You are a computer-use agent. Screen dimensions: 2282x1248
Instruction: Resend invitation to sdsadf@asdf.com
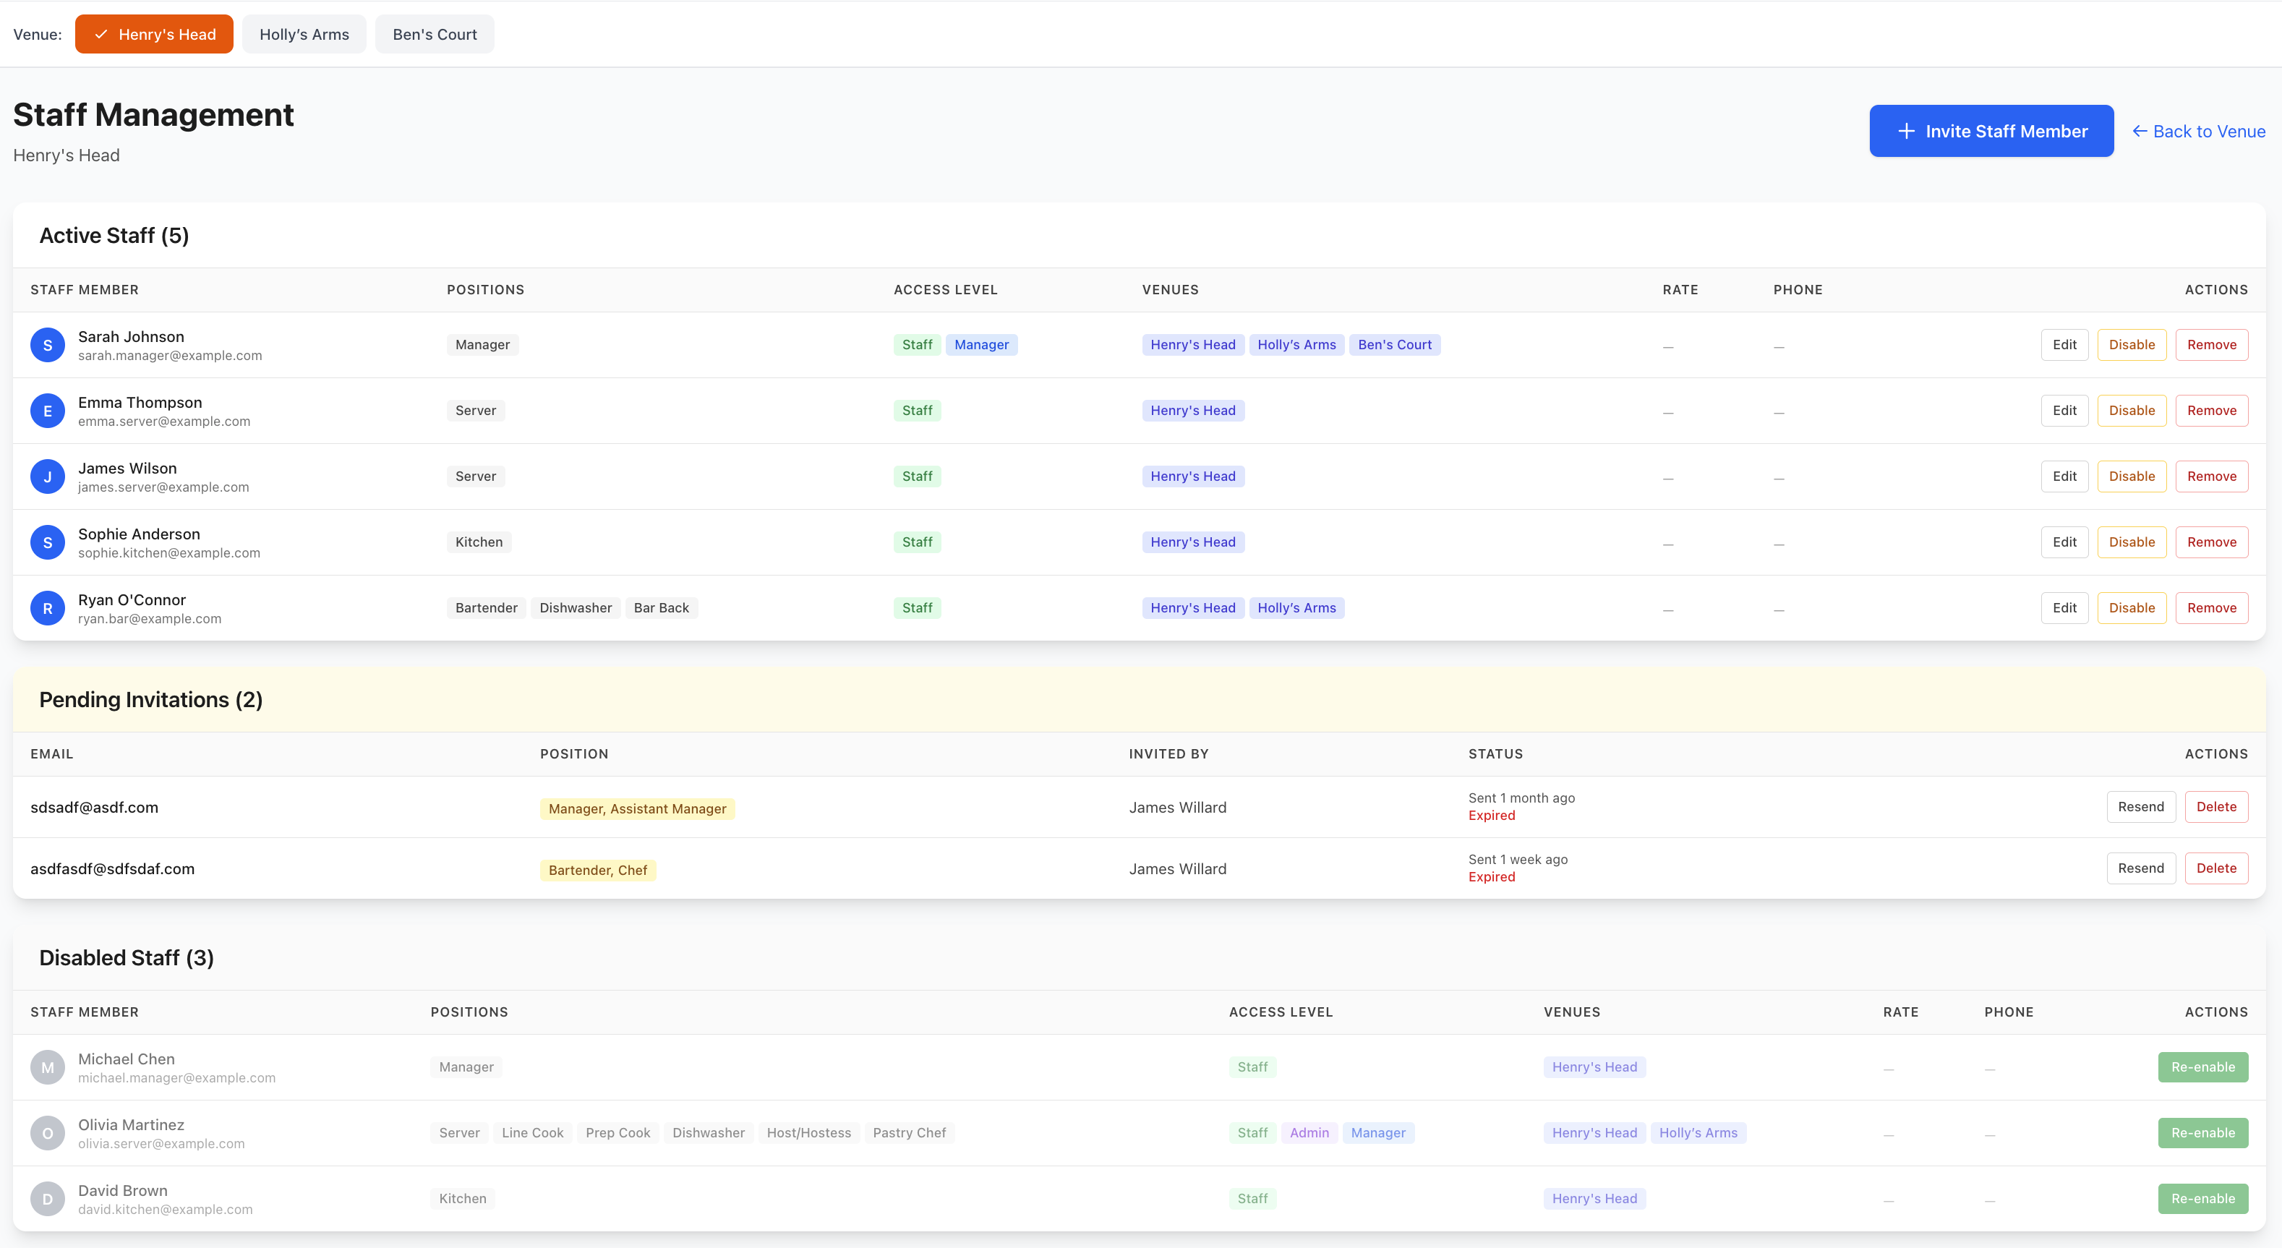tap(2140, 807)
